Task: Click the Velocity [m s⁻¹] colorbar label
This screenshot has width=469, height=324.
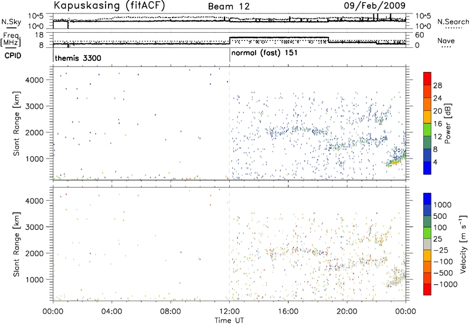Action: [463, 244]
